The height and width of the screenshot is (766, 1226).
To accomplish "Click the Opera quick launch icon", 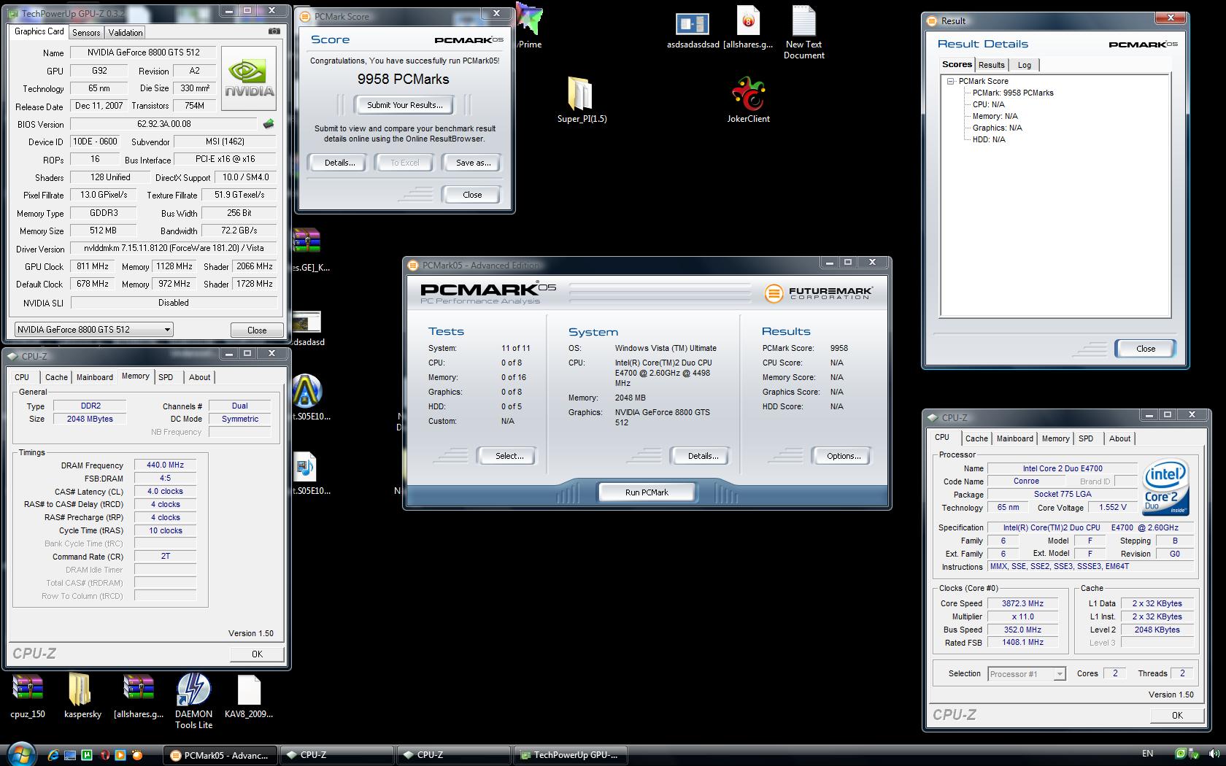I will 104,755.
